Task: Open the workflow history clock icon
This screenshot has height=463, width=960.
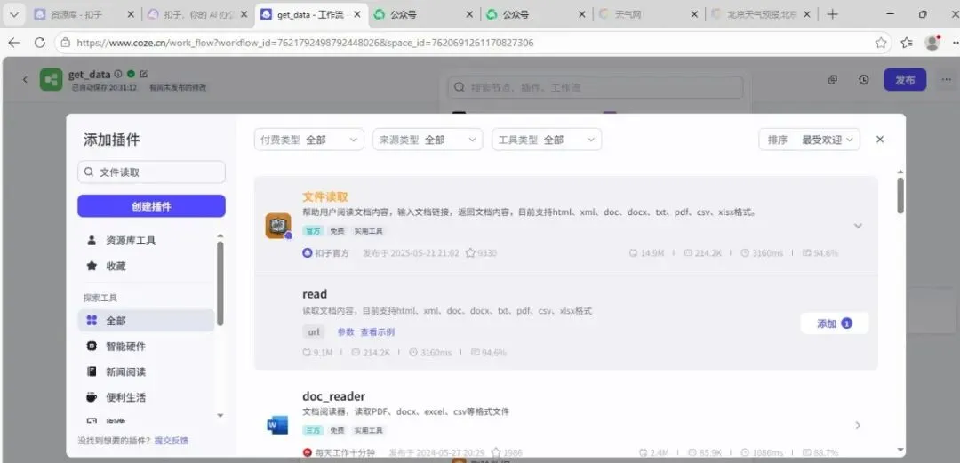Action: coord(863,80)
